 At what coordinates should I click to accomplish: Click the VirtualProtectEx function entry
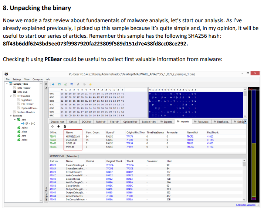click(x=74, y=196)
